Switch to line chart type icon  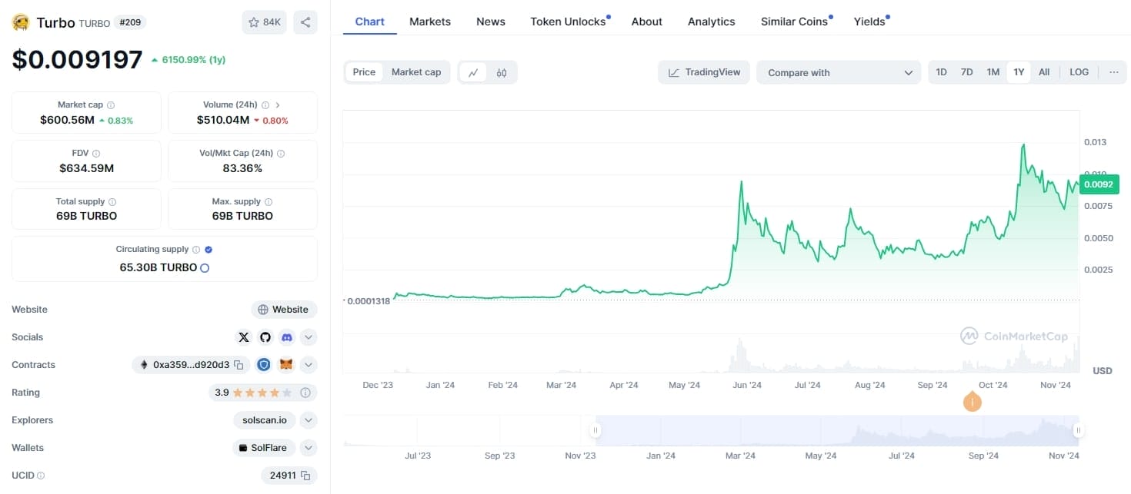tap(473, 73)
